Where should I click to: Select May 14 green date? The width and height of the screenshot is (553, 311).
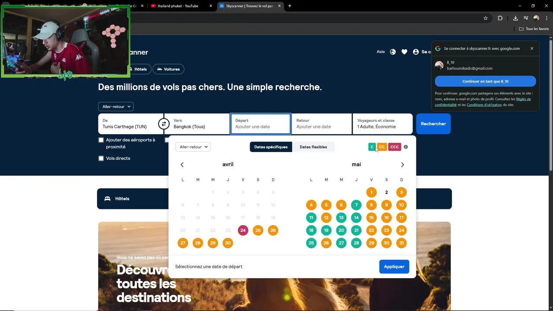[x=356, y=218]
